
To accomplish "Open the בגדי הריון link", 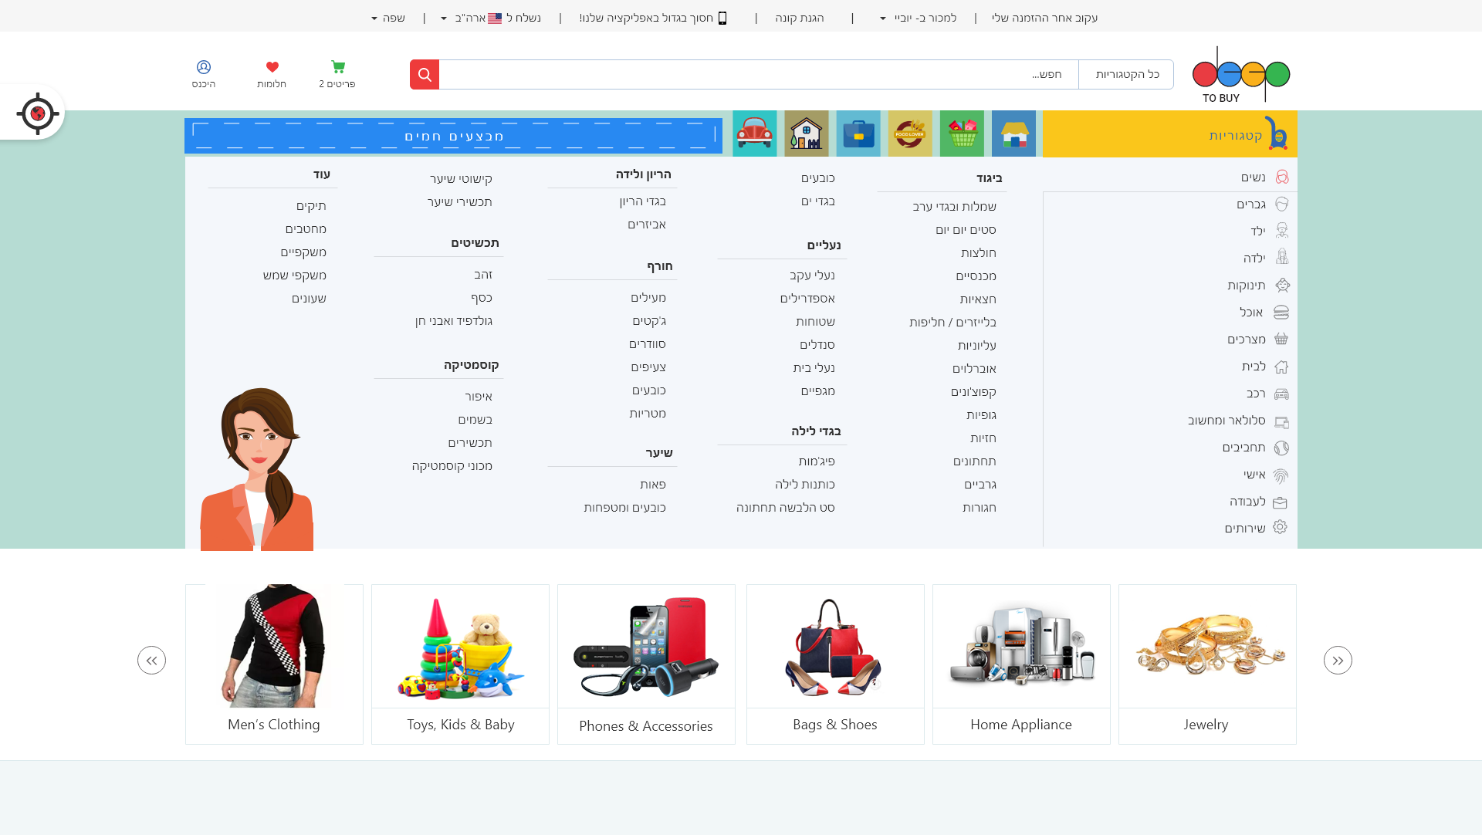I will click(x=642, y=201).
